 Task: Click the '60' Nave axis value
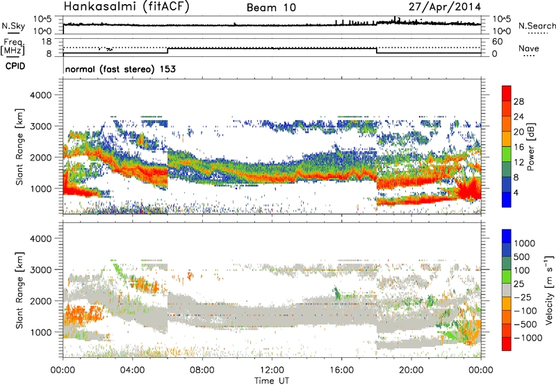tap(497, 42)
